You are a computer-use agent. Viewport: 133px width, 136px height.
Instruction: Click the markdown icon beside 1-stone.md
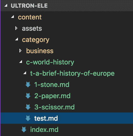(28, 84)
